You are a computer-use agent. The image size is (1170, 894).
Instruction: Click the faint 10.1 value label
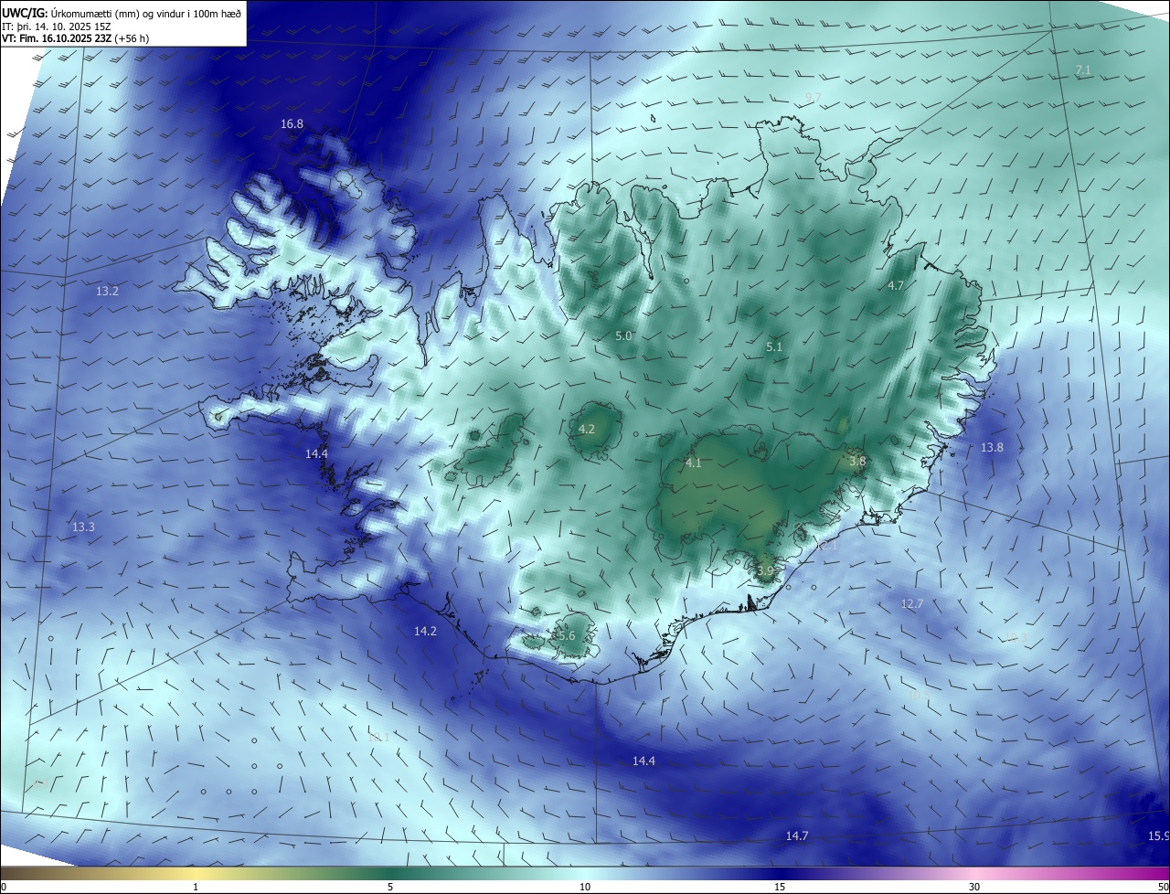tap(378, 737)
